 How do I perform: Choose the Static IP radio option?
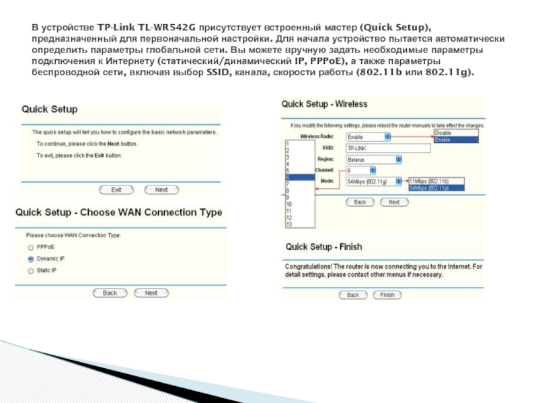click(x=31, y=271)
